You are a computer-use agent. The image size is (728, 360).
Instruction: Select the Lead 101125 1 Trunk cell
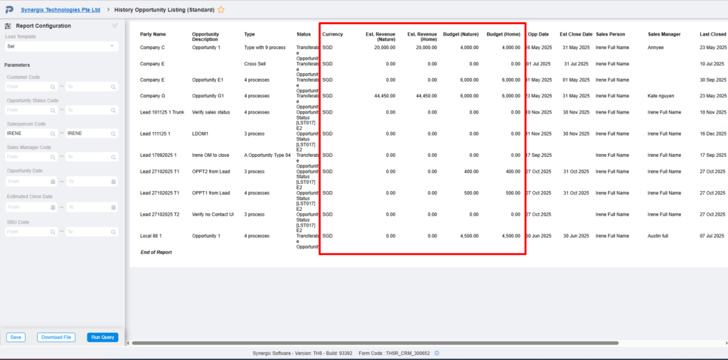(x=162, y=112)
